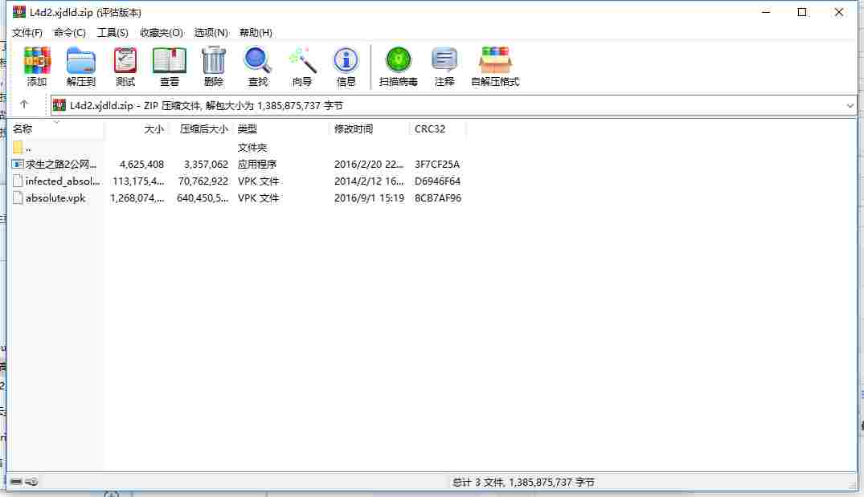Sort by 修改时间 column header

click(x=371, y=128)
